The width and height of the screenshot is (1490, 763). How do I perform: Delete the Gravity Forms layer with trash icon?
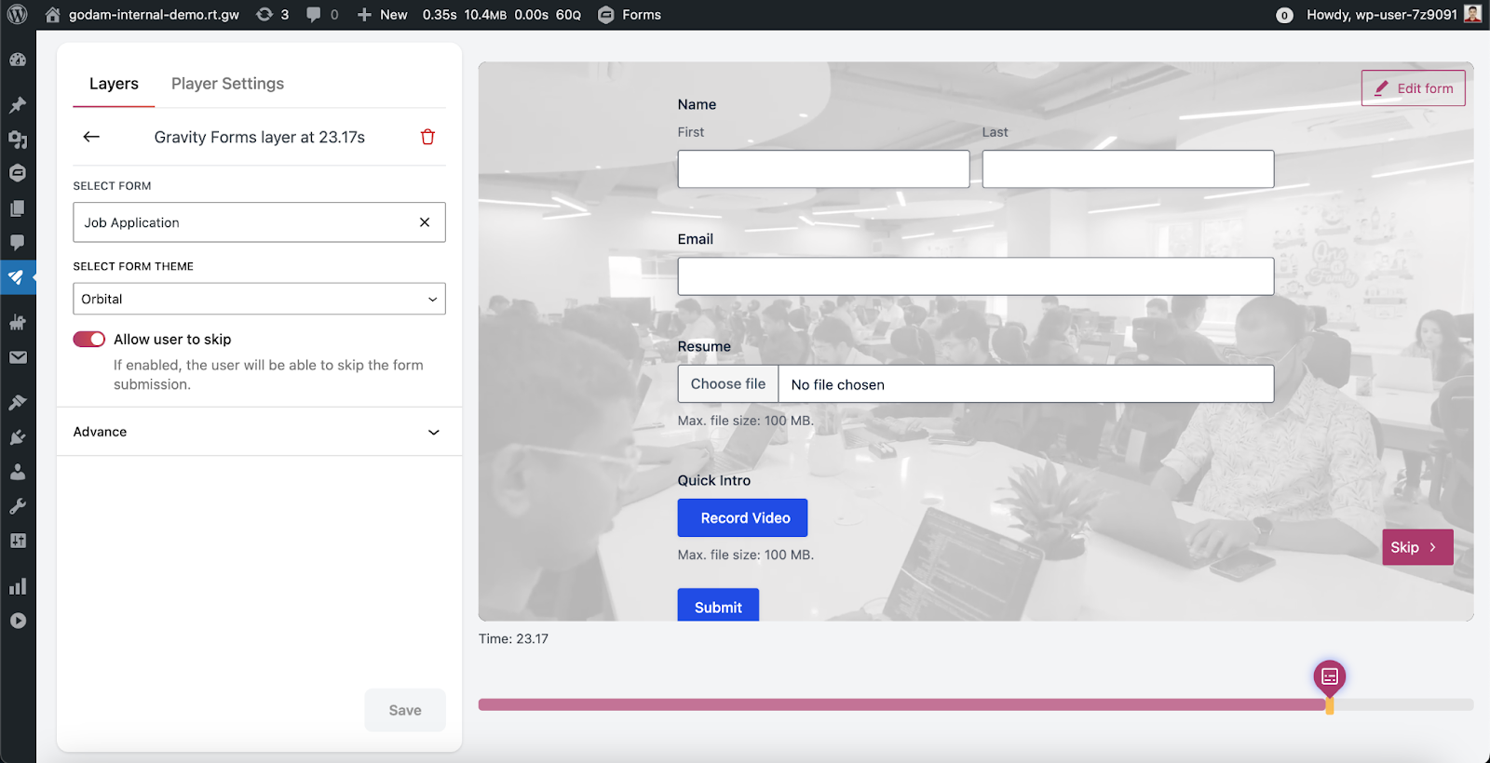(x=427, y=137)
